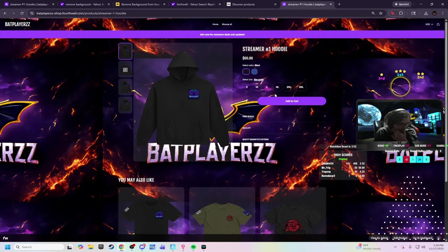
Task: Open a new browser tab
Action: coord(339,4)
